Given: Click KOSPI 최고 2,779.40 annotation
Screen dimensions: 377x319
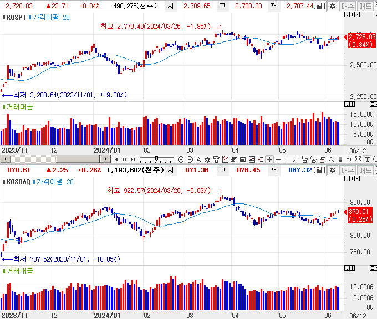Looking at the screenshot, I should [x=161, y=26].
